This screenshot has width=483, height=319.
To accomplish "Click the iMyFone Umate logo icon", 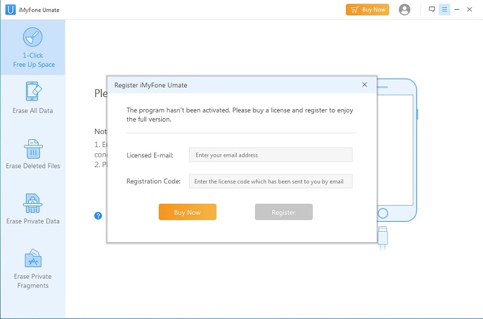I will 10,10.
